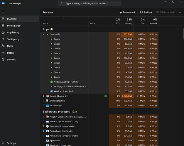Image resolution: width=184 pixels, height=146 pixels.
Task: Click the 6,228.0 MB Chrome memory cell
Action: click(127, 96)
